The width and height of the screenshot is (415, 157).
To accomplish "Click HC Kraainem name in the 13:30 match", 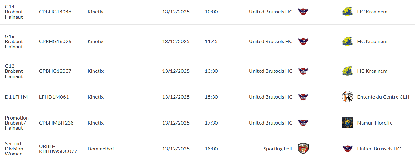I will [372, 71].
